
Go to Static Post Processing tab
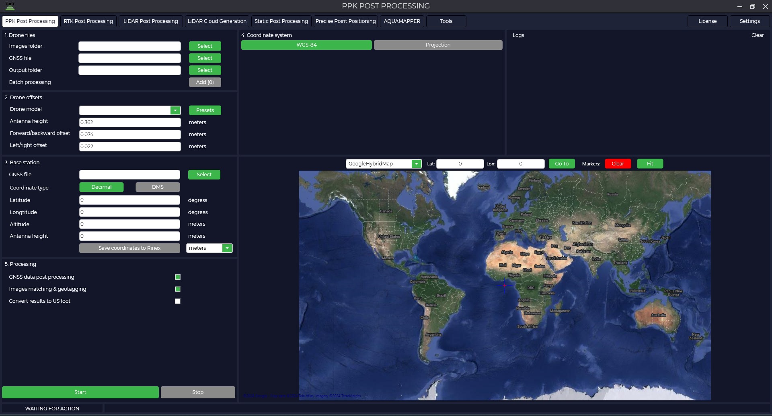[281, 21]
